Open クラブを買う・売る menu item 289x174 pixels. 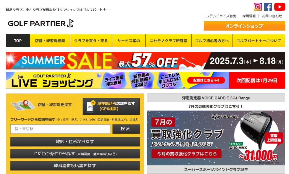[91, 41]
